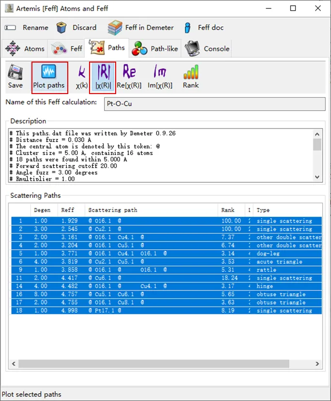Switch to the Atoms tab

point(25,48)
